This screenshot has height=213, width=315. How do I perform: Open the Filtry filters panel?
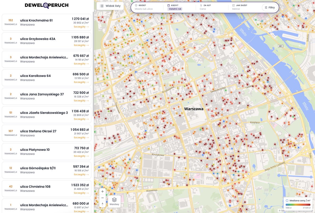coord(270,8)
